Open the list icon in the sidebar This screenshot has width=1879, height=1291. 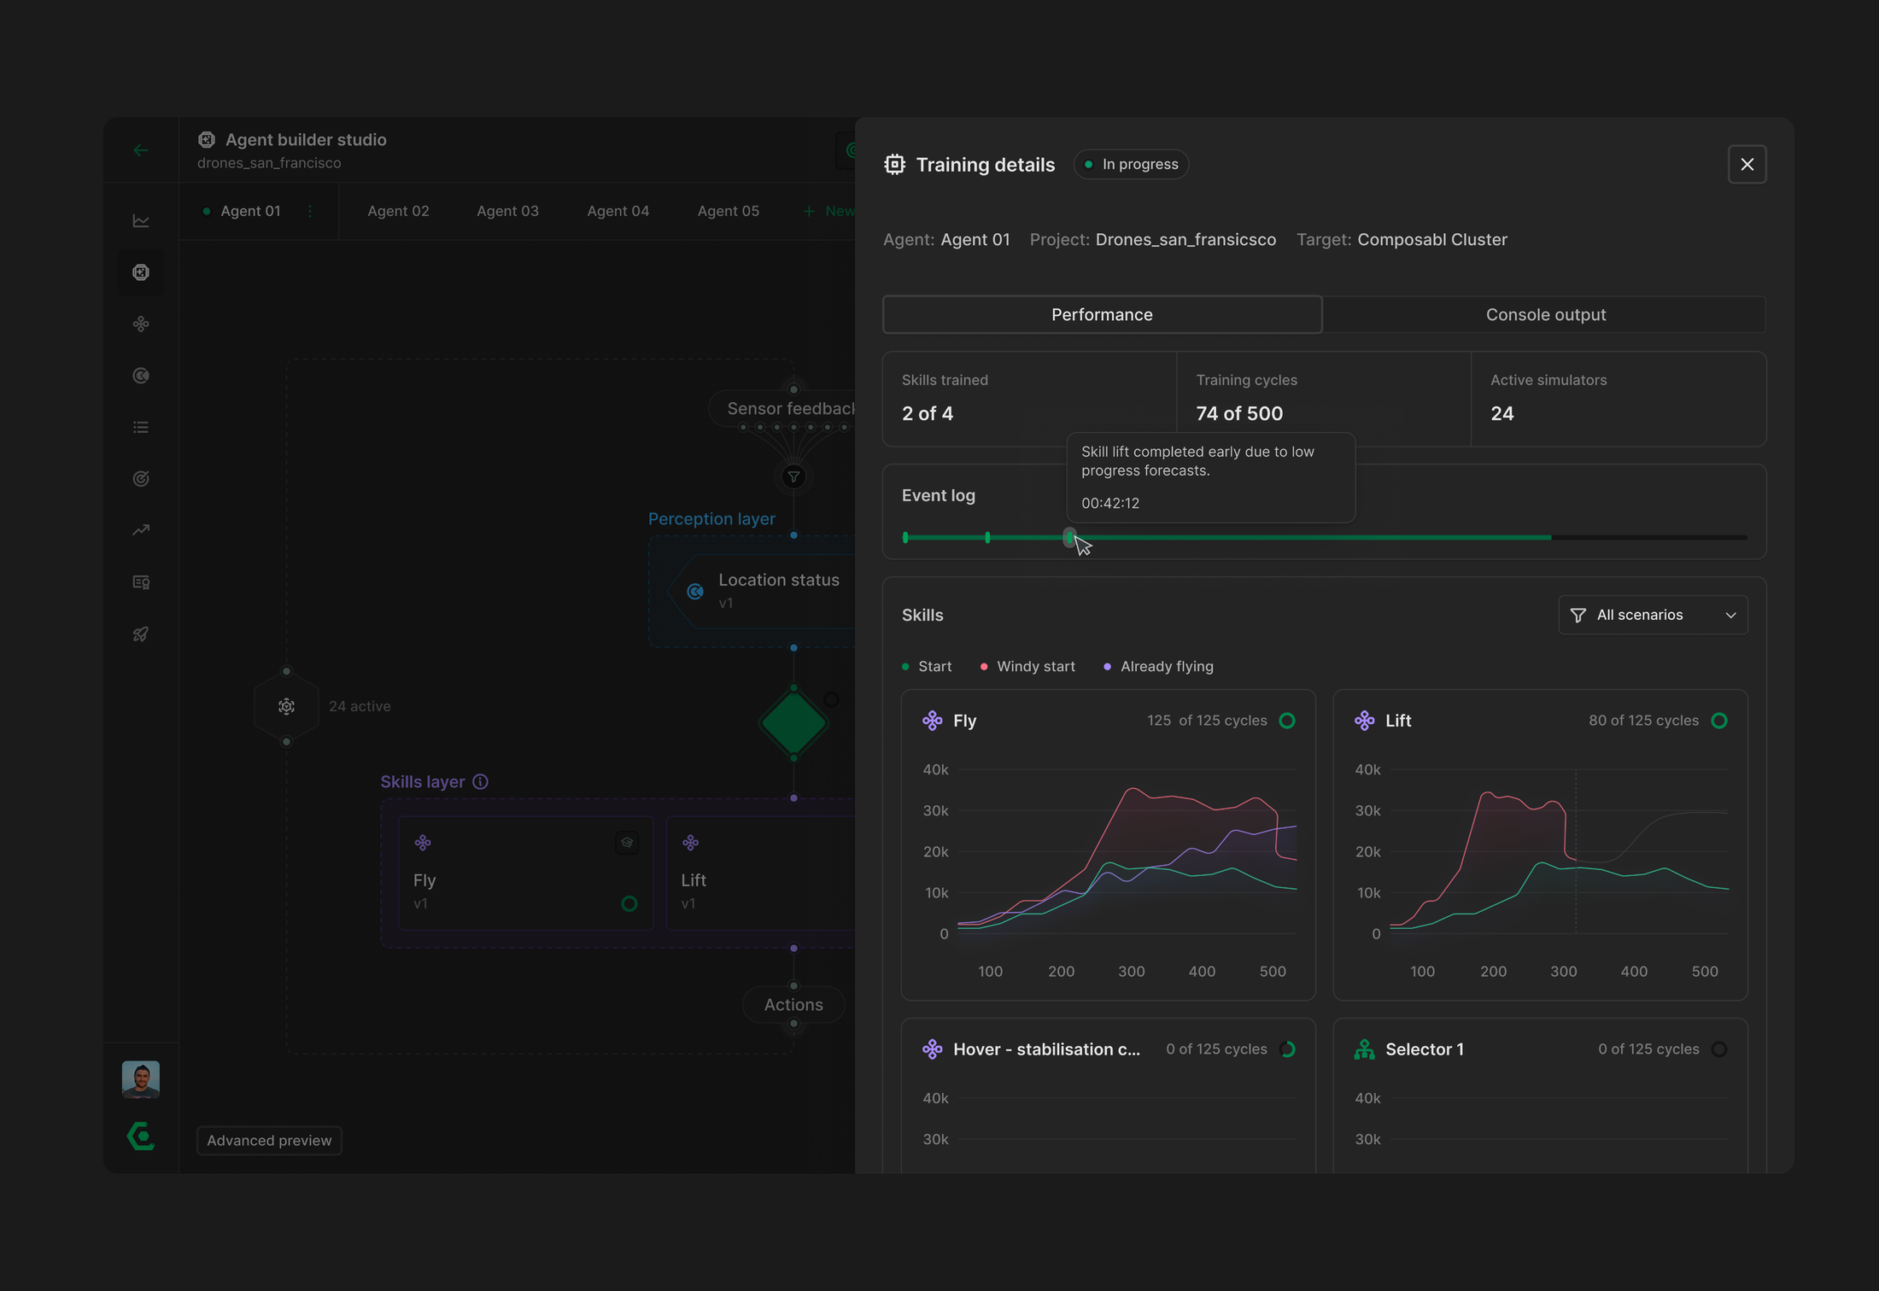[x=141, y=427]
